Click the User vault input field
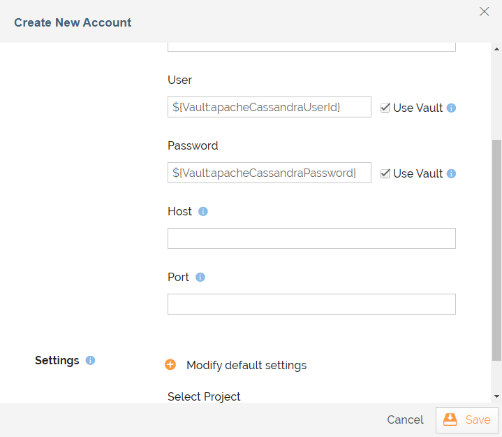 tap(270, 107)
